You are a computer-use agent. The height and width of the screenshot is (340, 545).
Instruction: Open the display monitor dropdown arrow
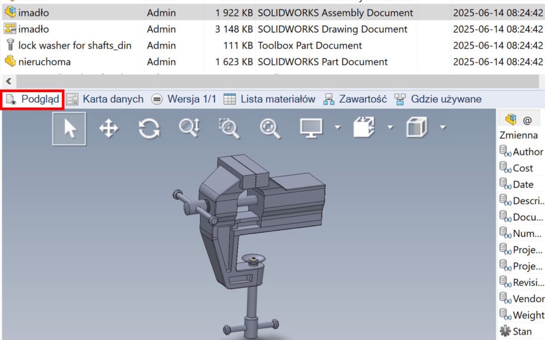[337, 127]
